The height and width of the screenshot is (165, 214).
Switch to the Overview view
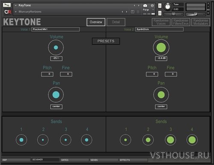click(96, 22)
